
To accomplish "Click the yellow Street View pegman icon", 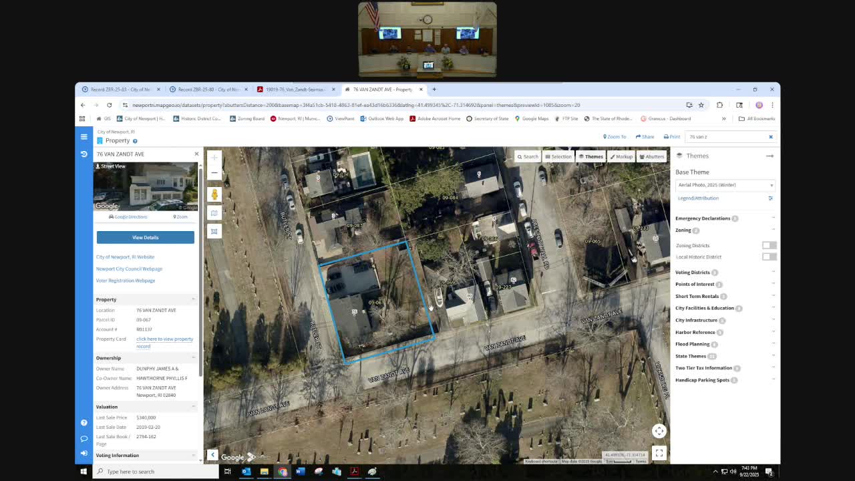I will tap(214, 194).
